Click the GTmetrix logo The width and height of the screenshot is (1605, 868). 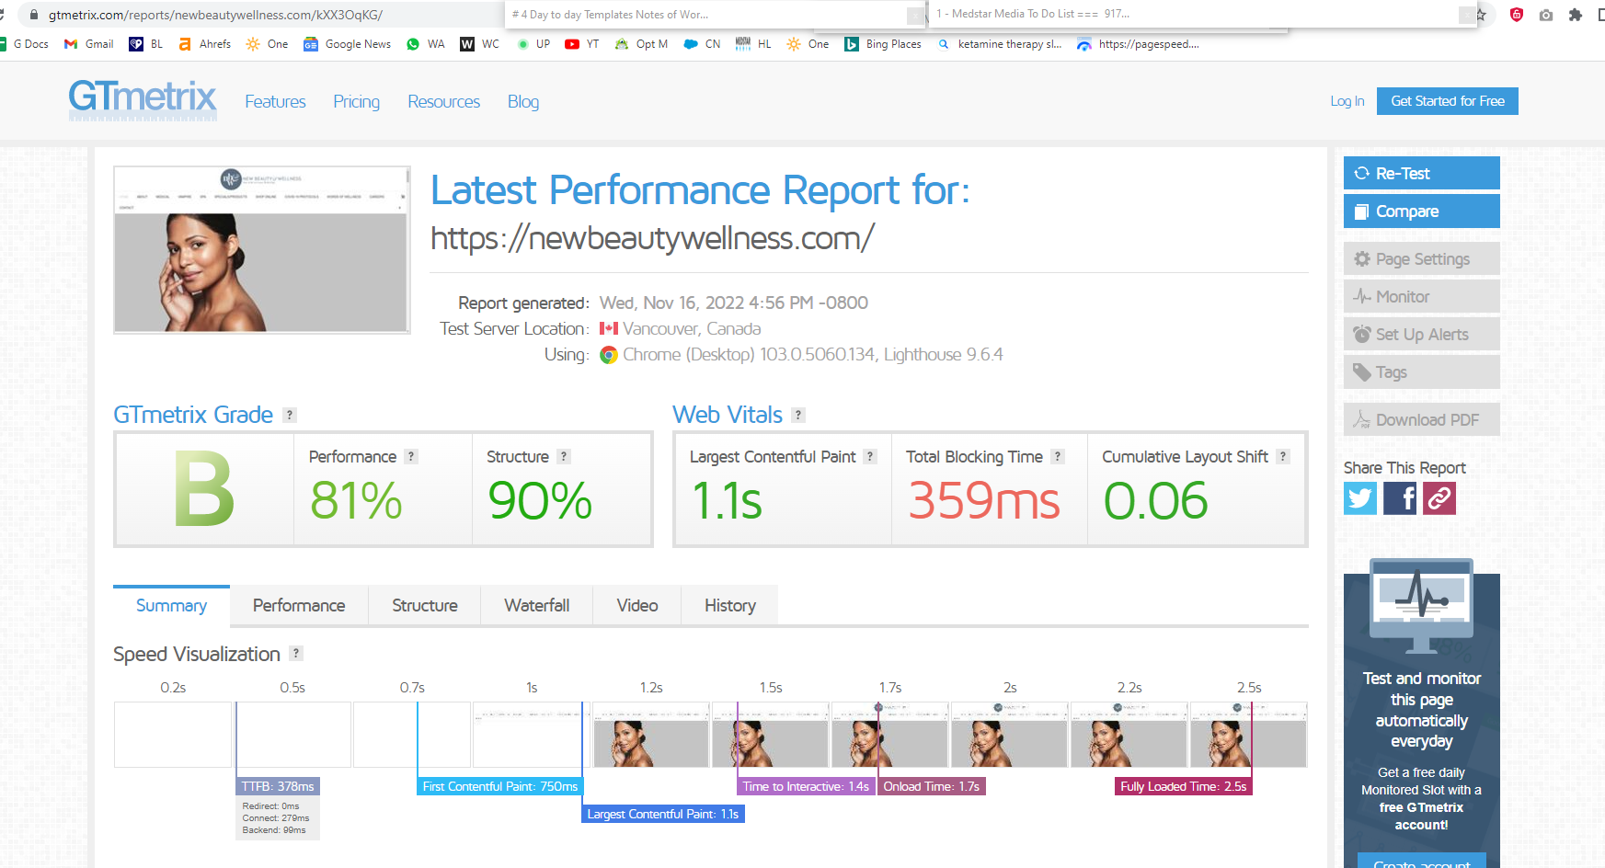point(143,99)
